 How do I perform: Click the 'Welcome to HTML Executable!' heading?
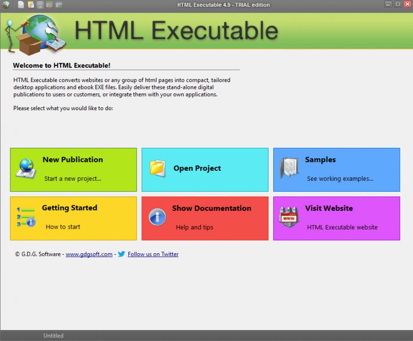coord(62,65)
